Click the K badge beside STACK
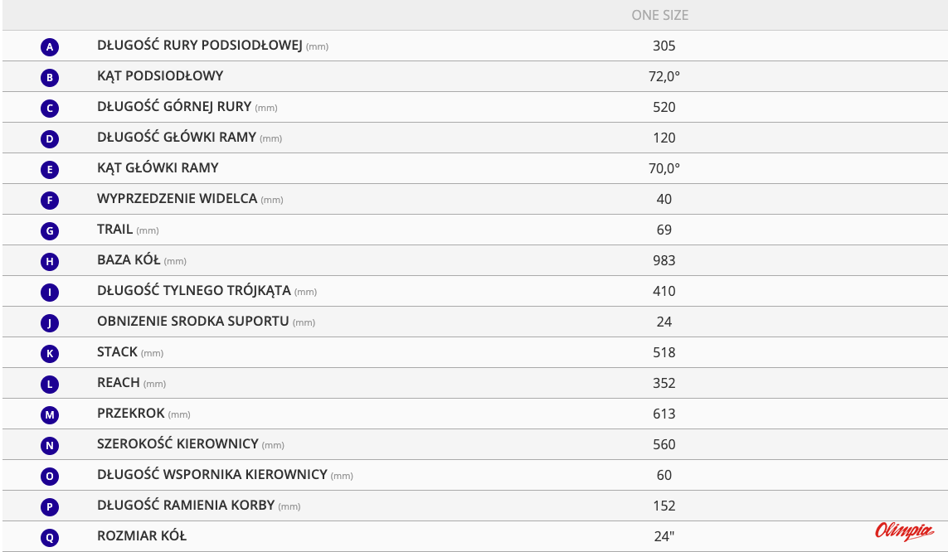 coord(50,354)
